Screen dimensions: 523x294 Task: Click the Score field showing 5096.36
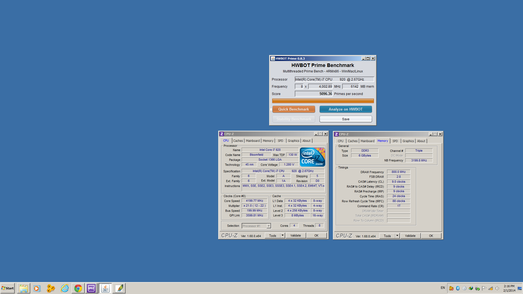click(314, 94)
